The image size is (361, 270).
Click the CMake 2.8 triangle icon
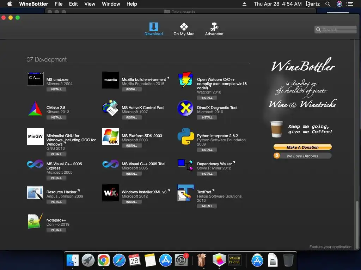[35, 108]
